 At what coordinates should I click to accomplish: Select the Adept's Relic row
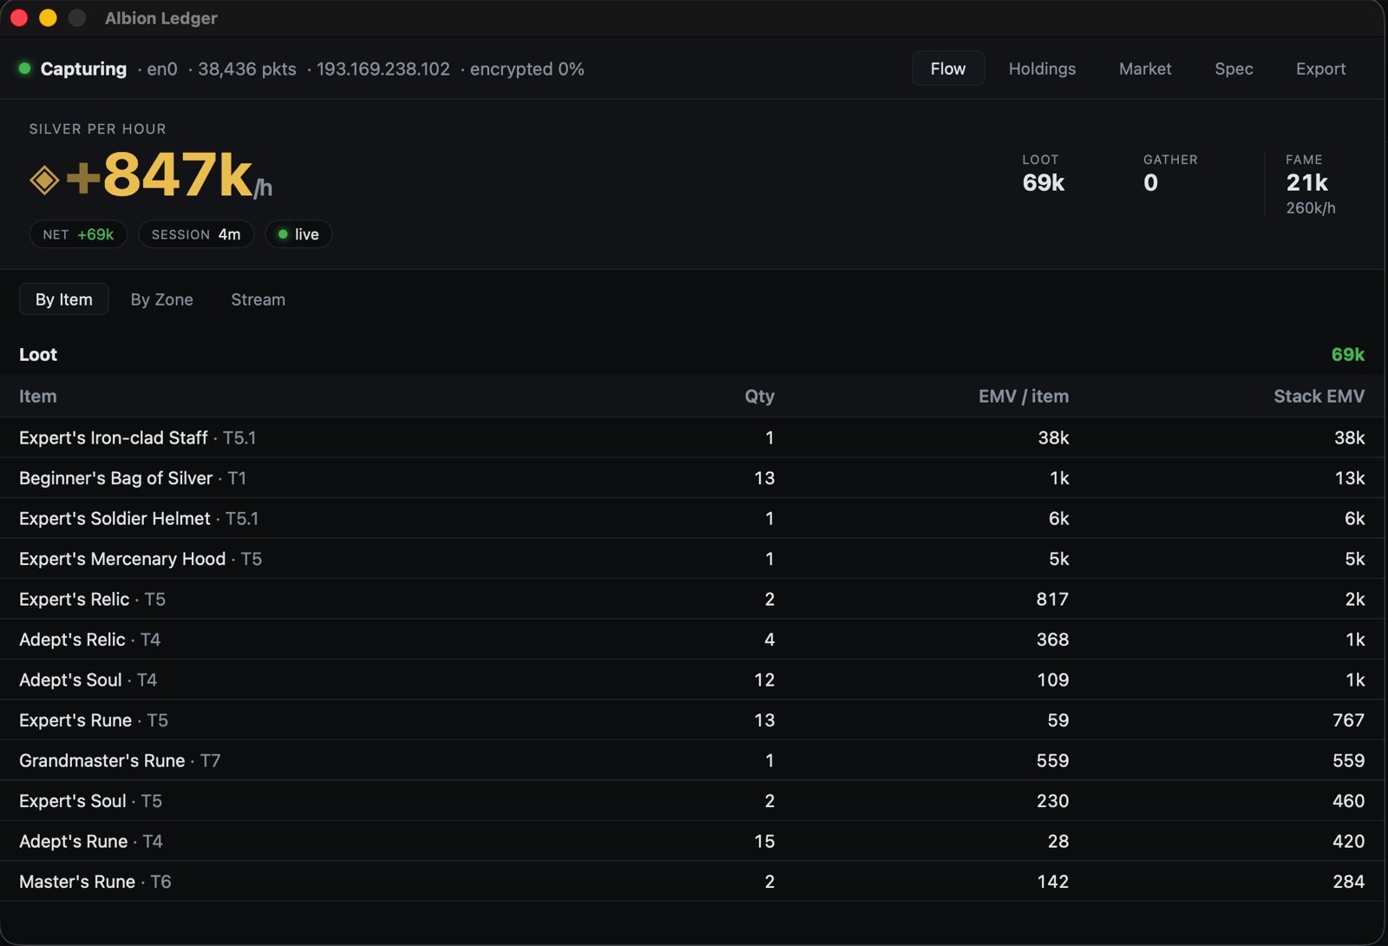click(692, 640)
